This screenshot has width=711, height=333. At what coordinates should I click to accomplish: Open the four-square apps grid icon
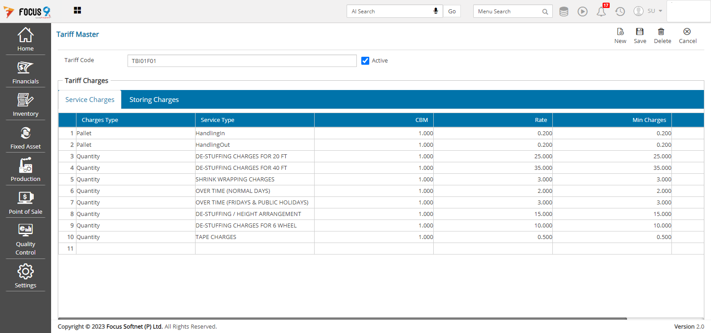pyautogui.click(x=77, y=11)
